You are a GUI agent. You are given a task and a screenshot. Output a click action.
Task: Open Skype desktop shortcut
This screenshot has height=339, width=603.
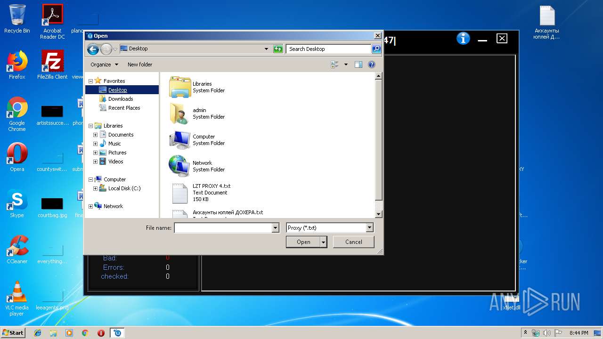(x=17, y=203)
